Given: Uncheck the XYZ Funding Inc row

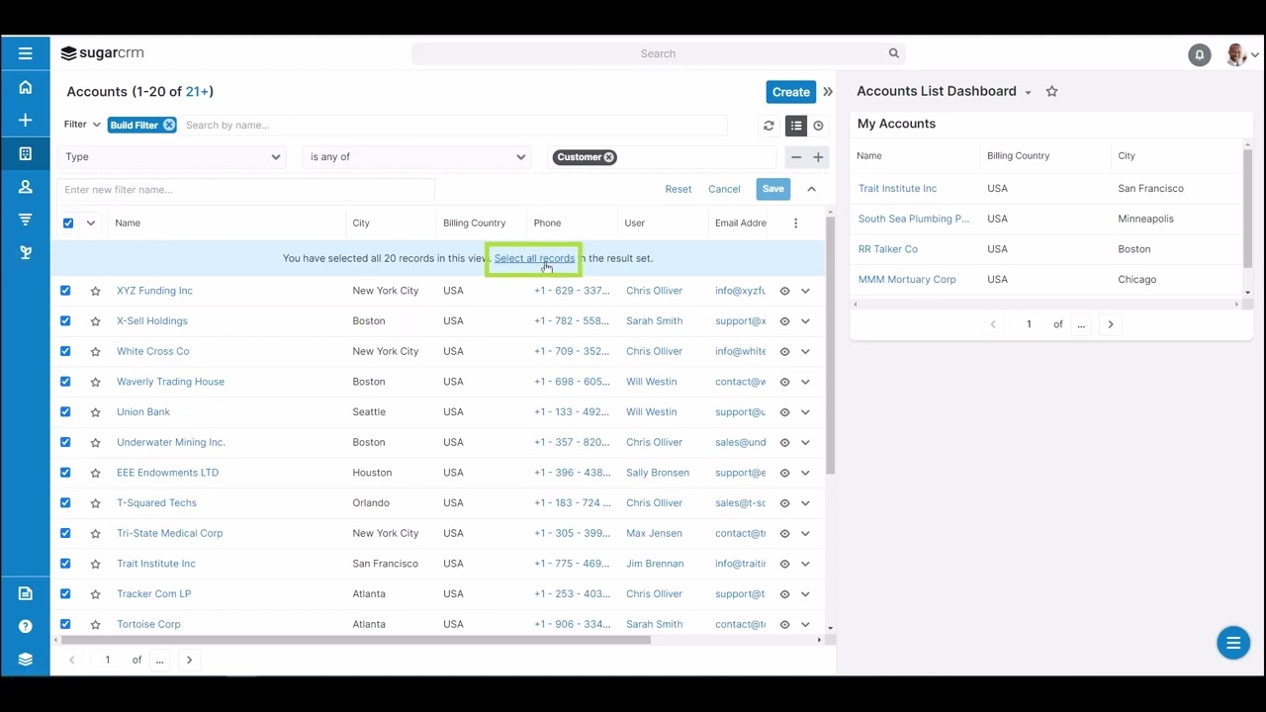Looking at the screenshot, I should click(x=65, y=291).
